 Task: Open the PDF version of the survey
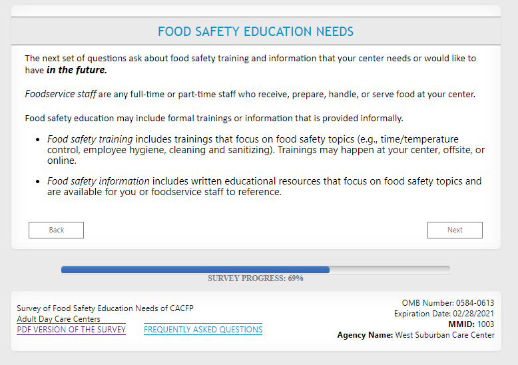[71, 330]
